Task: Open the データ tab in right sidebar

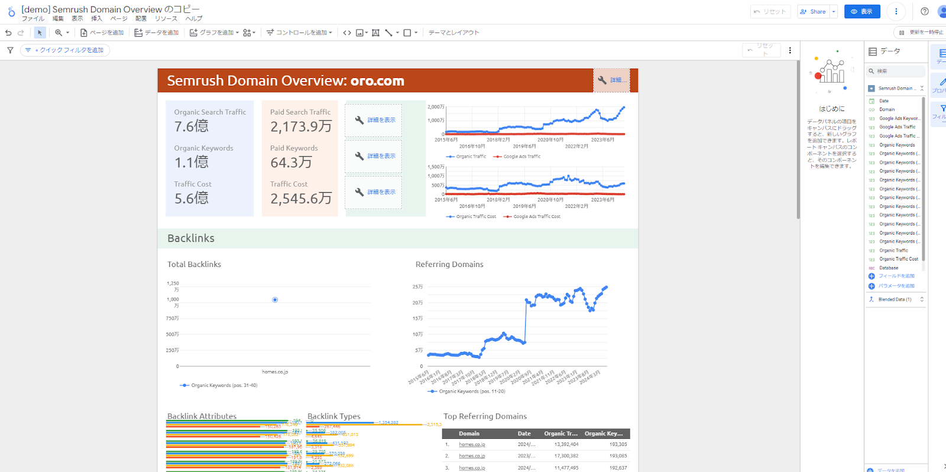Action: pyautogui.click(x=938, y=56)
